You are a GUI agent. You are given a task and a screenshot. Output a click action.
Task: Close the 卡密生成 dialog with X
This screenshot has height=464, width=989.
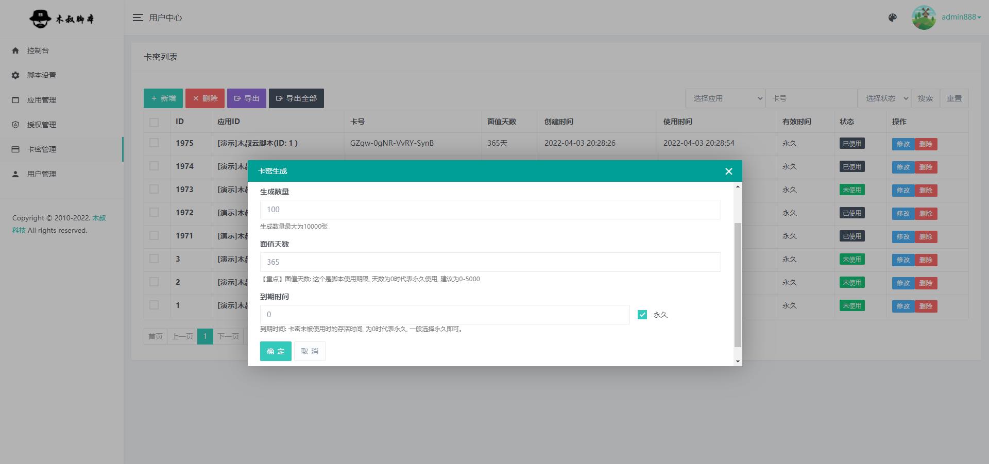tap(728, 171)
